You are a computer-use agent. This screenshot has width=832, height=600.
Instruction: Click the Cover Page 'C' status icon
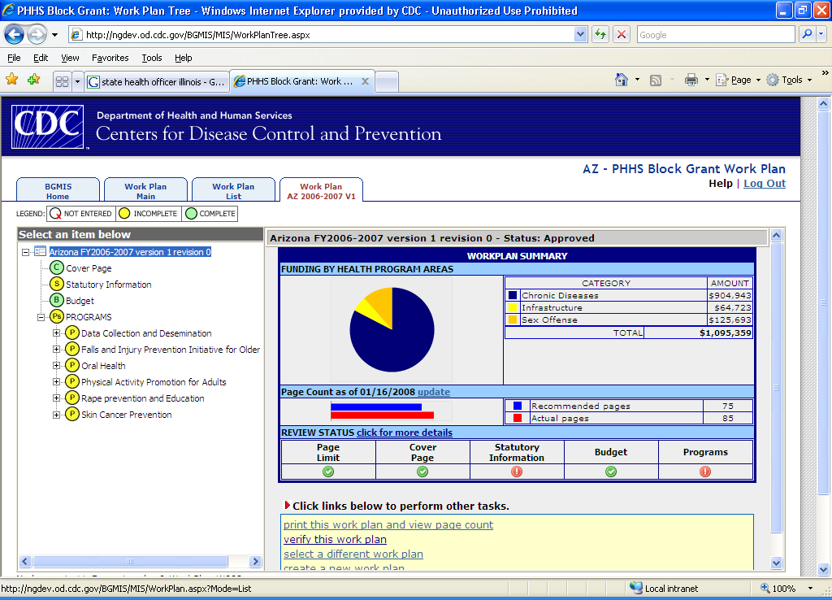(57, 268)
